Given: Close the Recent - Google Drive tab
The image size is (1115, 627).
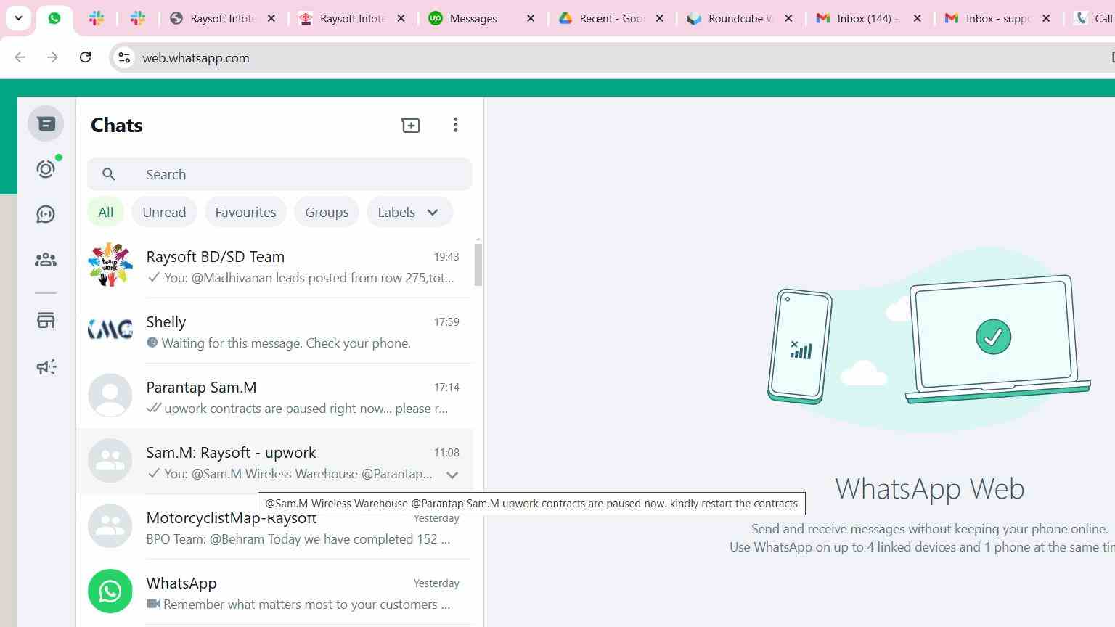Looking at the screenshot, I should click(660, 18).
